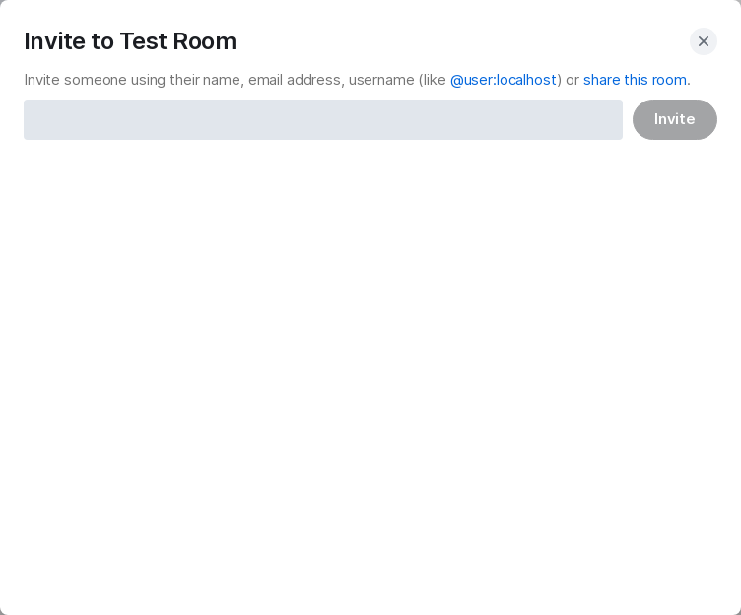Open the @user:localhost link

click(503, 80)
